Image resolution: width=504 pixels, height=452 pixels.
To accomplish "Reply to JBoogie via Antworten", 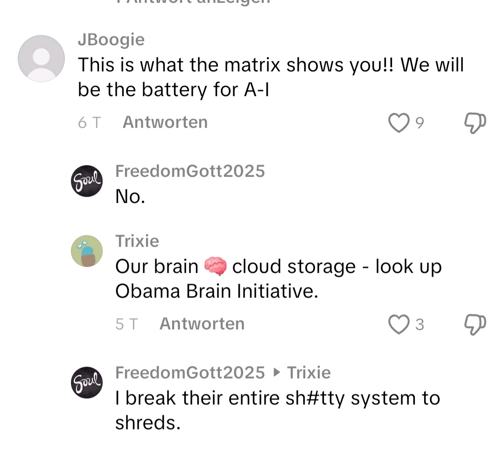I will pyautogui.click(x=165, y=122).
